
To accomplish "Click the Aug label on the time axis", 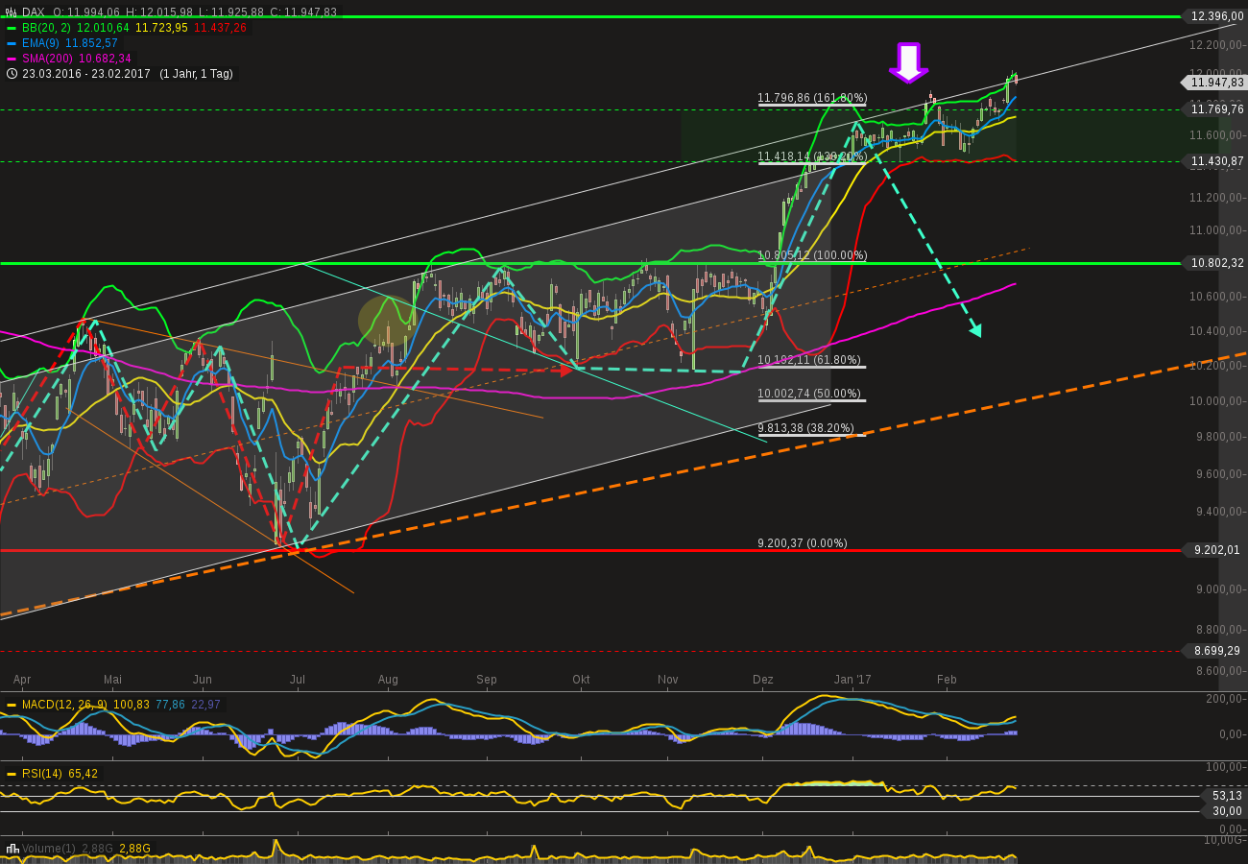I will tap(388, 680).
